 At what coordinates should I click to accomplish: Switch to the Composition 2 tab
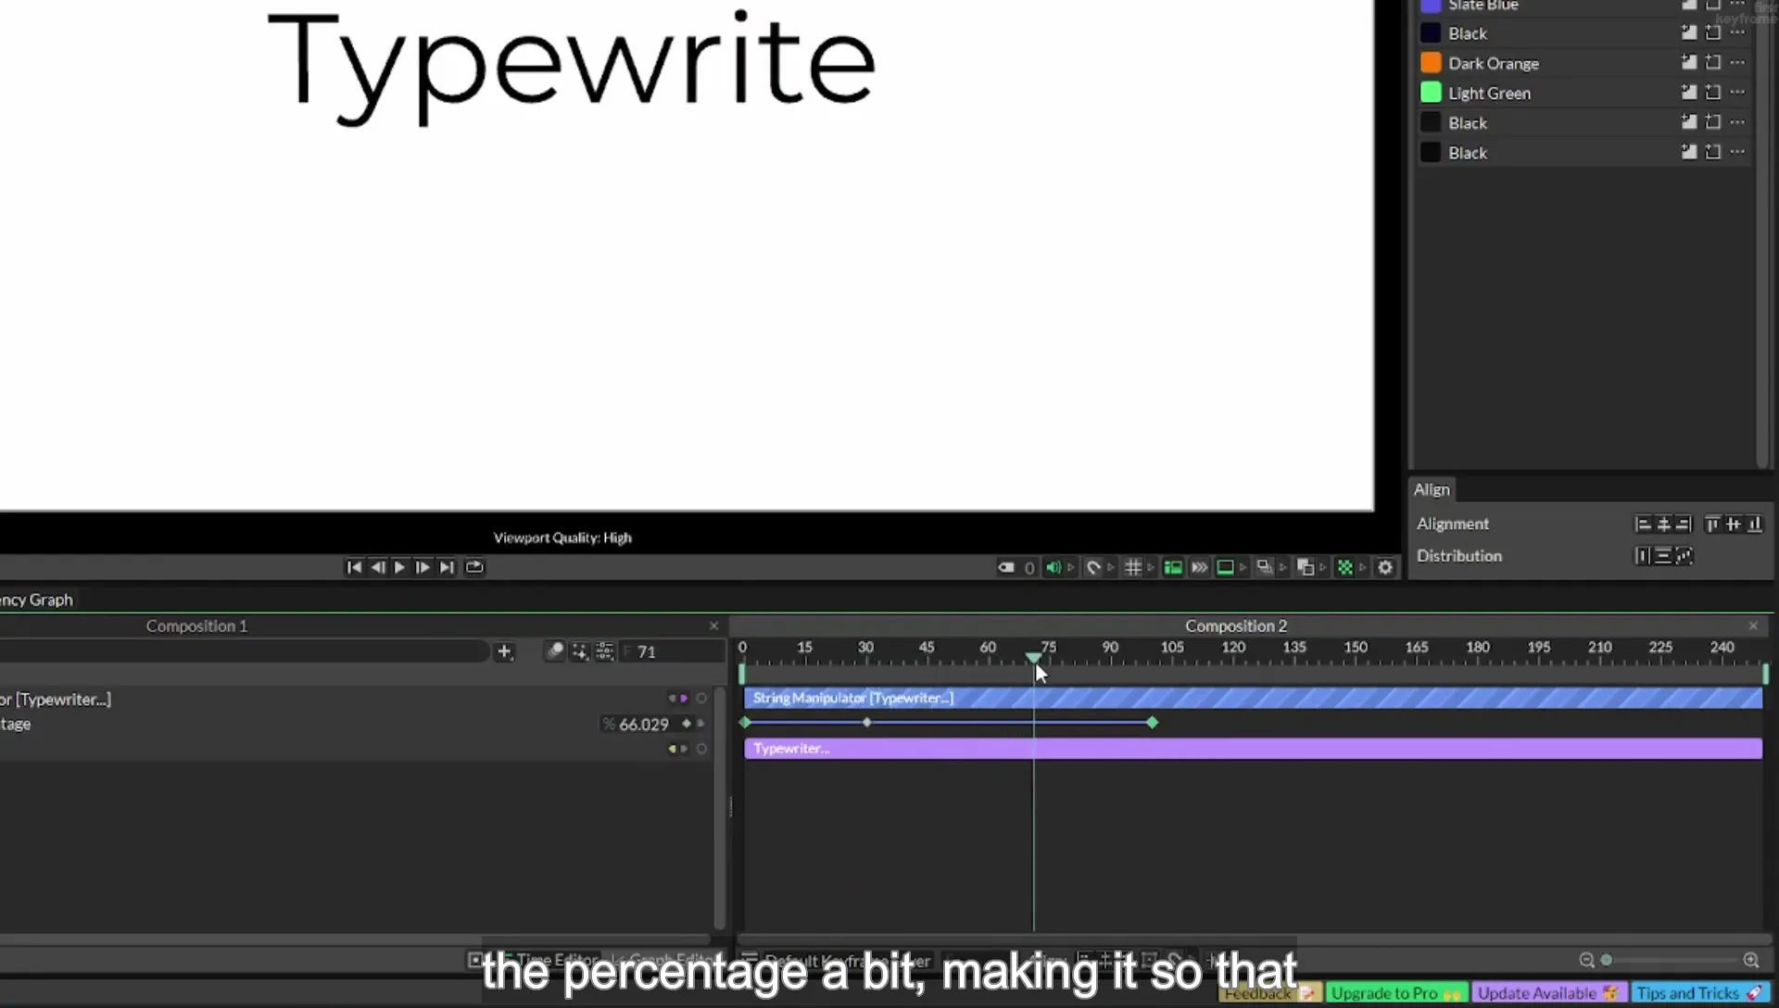1235,625
